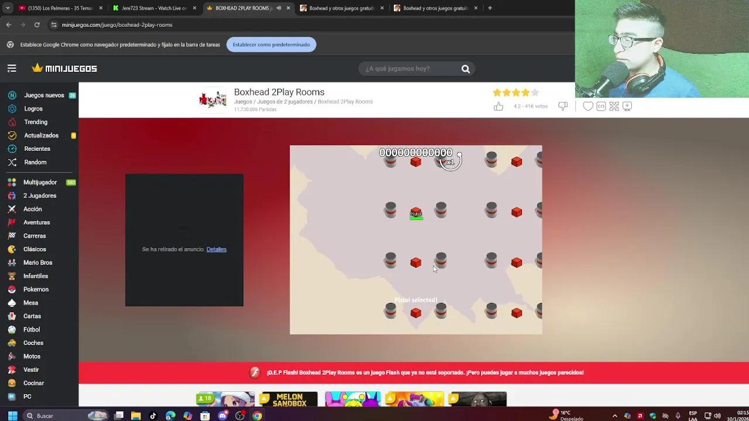Open the Logros section
The width and height of the screenshot is (749, 421).
click(33, 109)
